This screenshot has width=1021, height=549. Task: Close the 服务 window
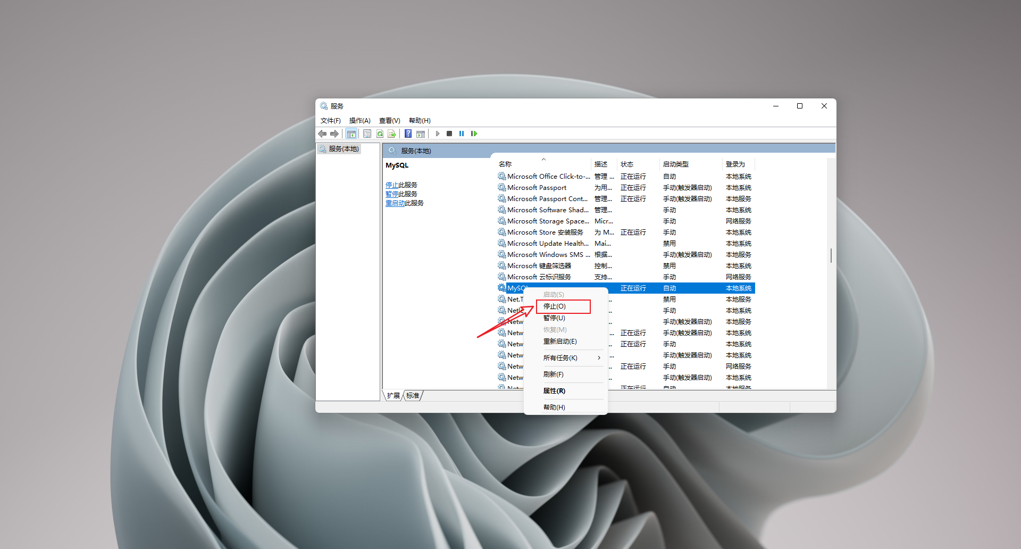click(x=824, y=106)
